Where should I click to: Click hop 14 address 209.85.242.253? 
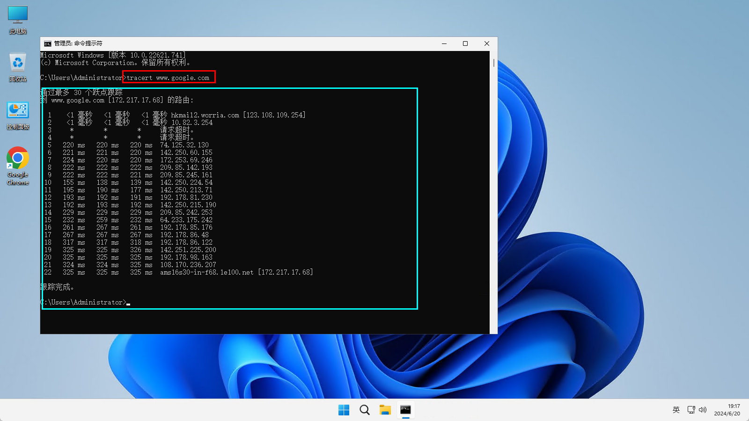[186, 212]
